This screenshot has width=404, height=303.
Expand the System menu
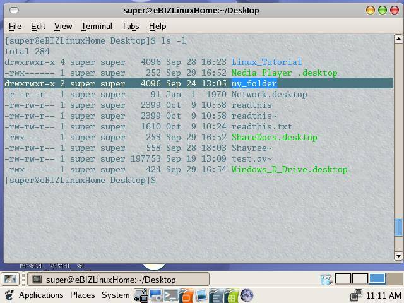click(116, 295)
